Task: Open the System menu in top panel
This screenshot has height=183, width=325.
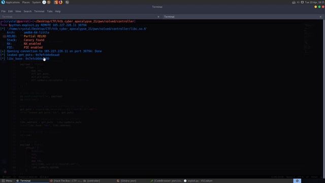Action: (37, 2)
